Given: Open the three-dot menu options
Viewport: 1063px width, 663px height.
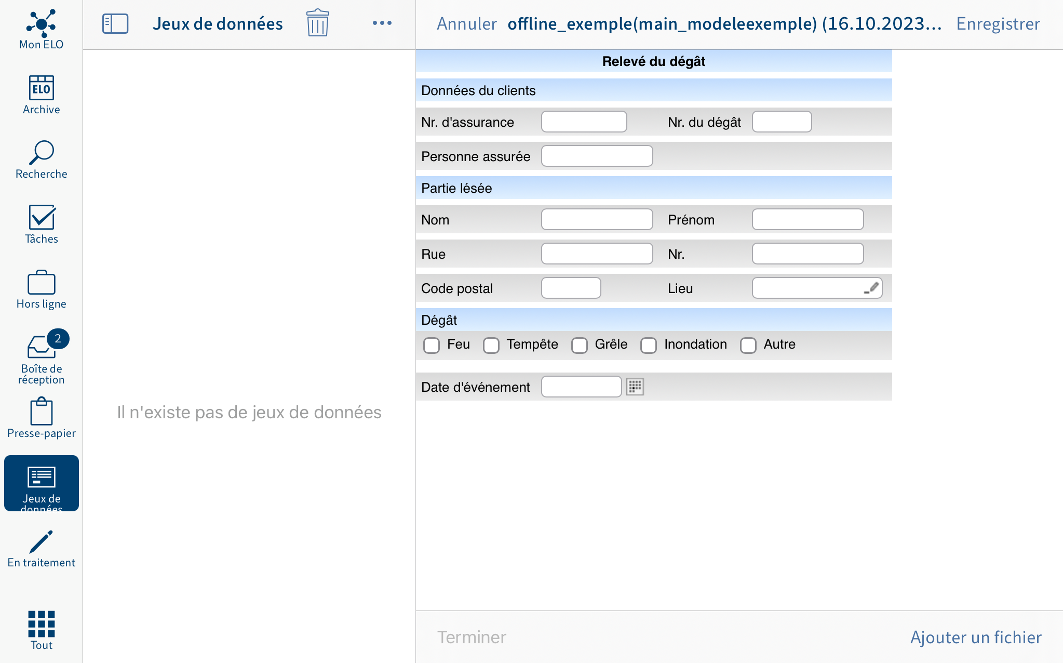Looking at the screenshot, I should click(x=381, y=23).
